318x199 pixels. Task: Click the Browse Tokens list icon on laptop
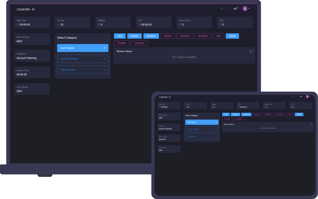[x=251, y=51]
